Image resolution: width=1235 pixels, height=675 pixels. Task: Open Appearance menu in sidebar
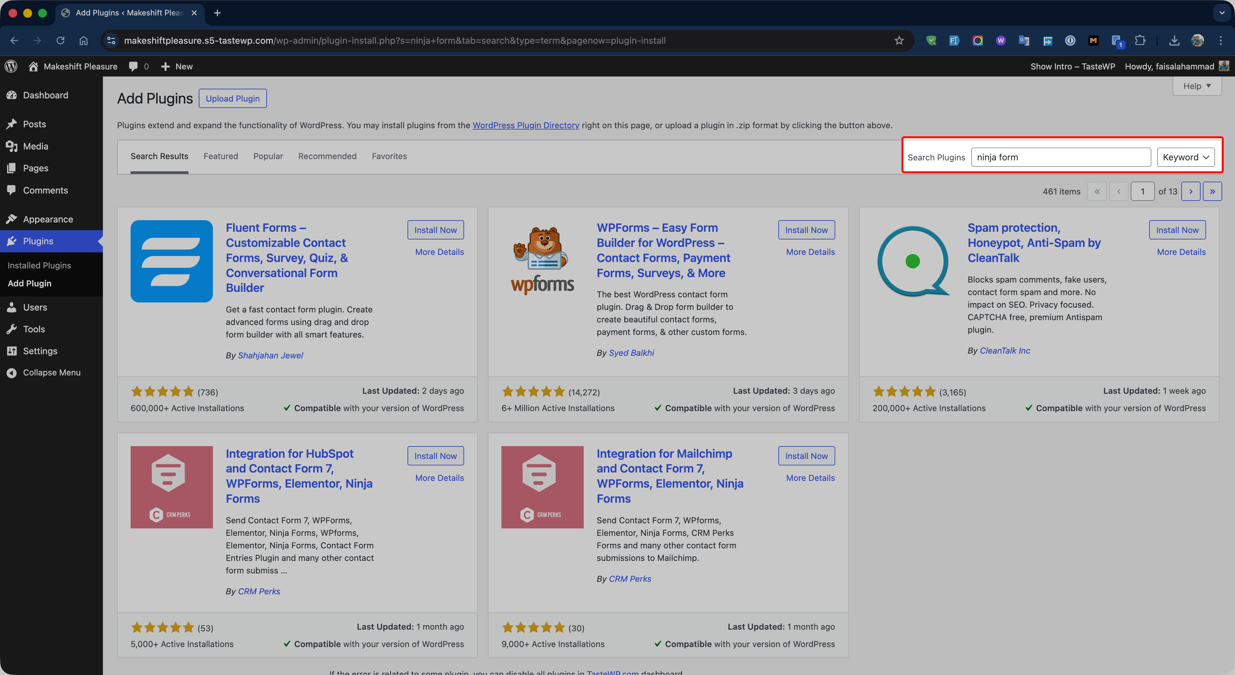(x=48, y=219)
